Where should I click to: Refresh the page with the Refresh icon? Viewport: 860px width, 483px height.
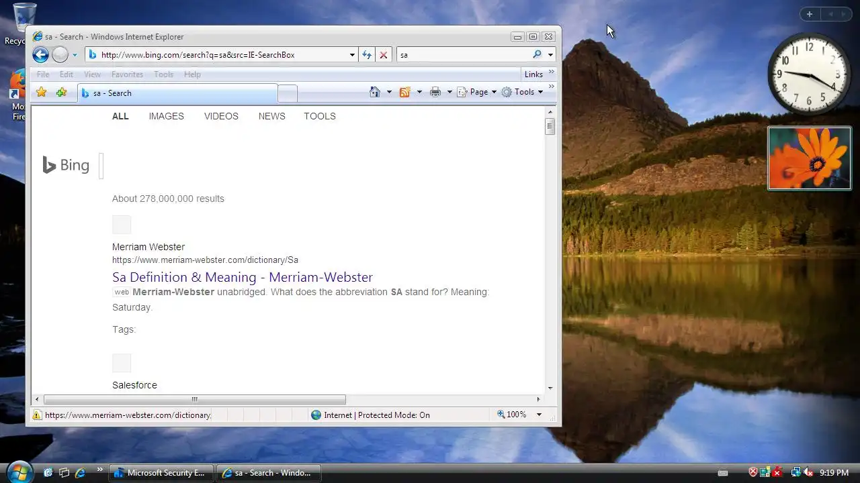pyautogui.click(x=367, y=55)
